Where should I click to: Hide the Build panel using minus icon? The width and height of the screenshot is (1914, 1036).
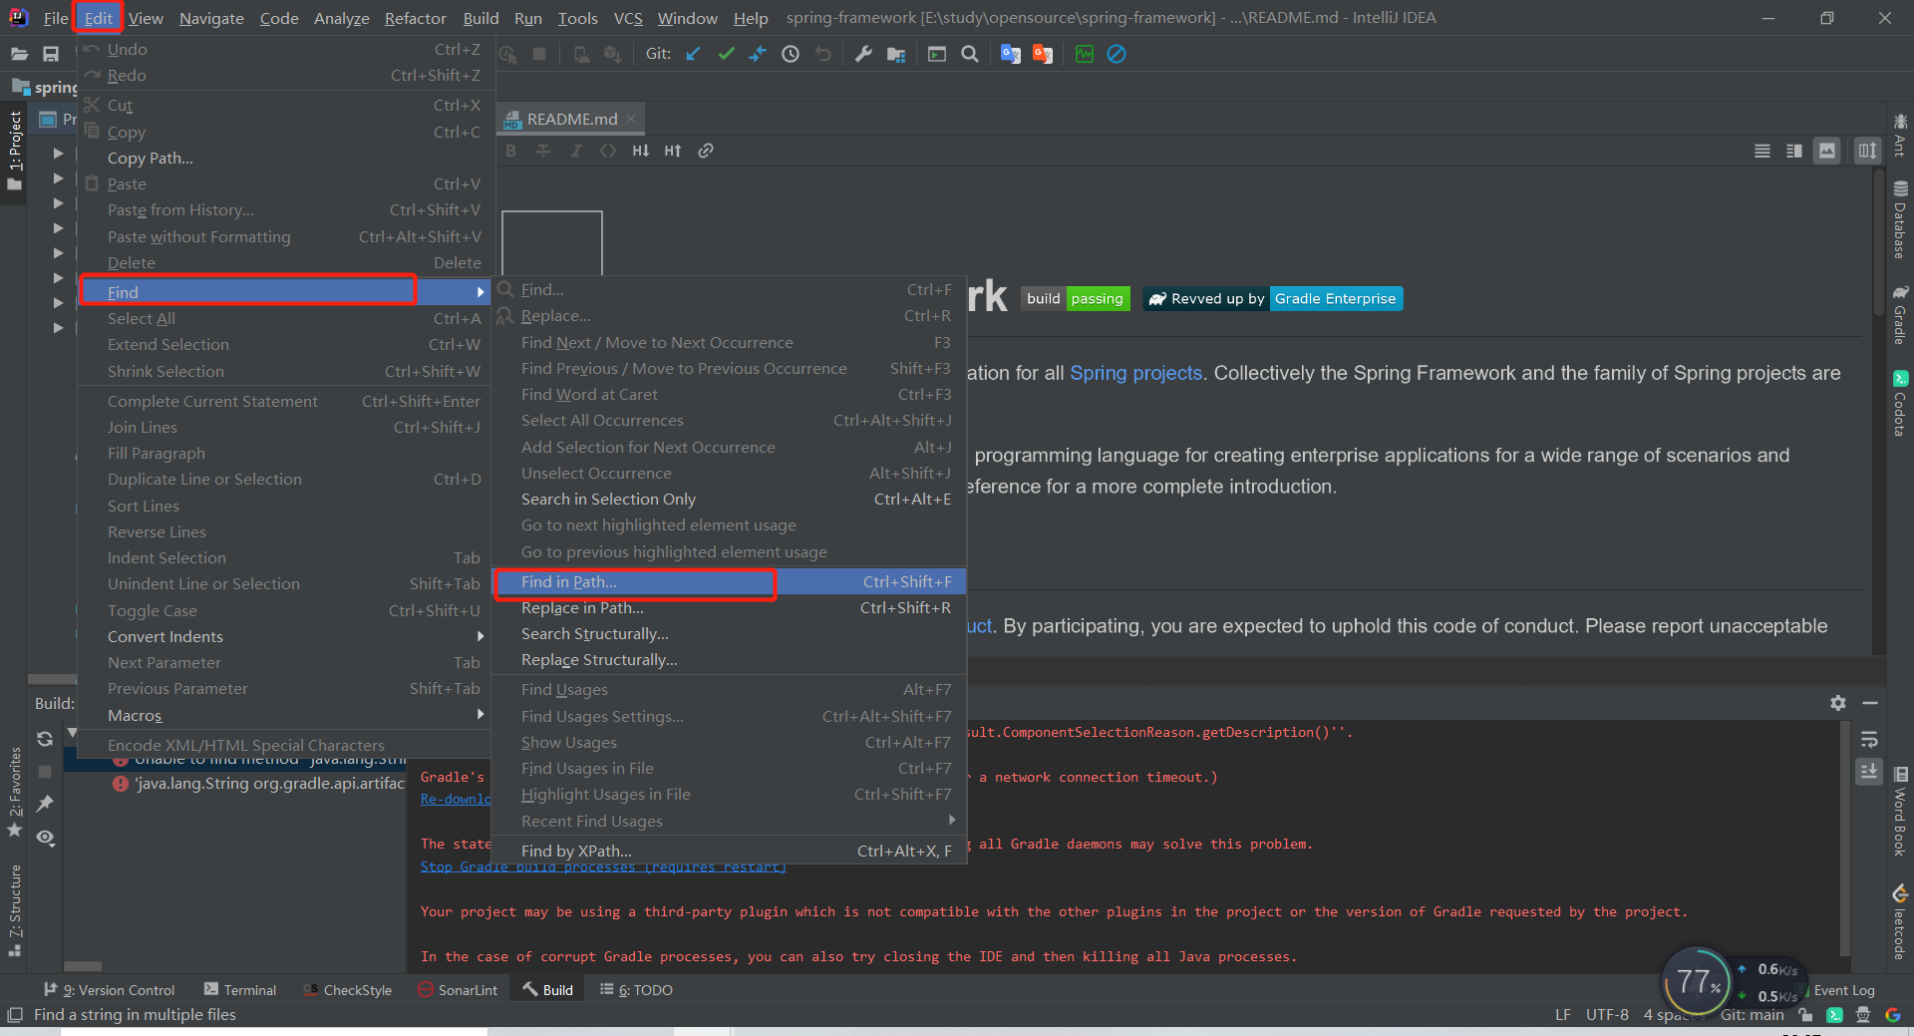[x=1870, y=703]
